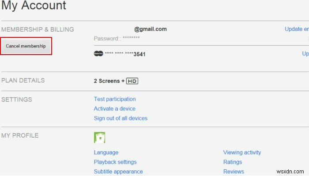Choose Sign out of all devices
This screenshot has height=176, width=309.
(121, 118)
